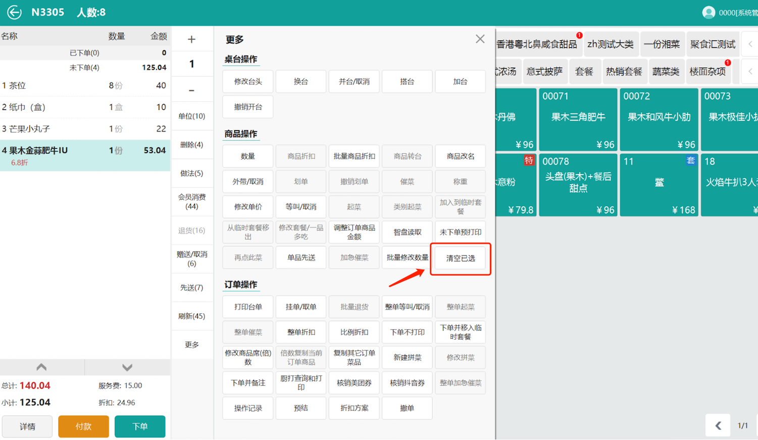Increase quantity with the plus button
The width and height of the screenshot is (758, 440).
click(x=191, y=39)
